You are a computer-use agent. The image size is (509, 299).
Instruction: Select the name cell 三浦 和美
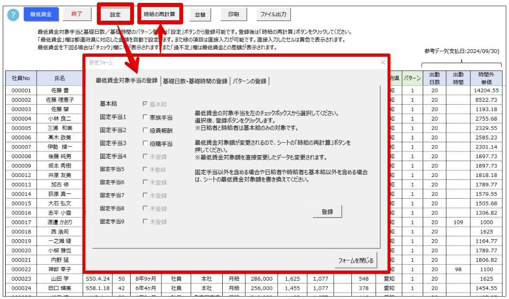60,128
